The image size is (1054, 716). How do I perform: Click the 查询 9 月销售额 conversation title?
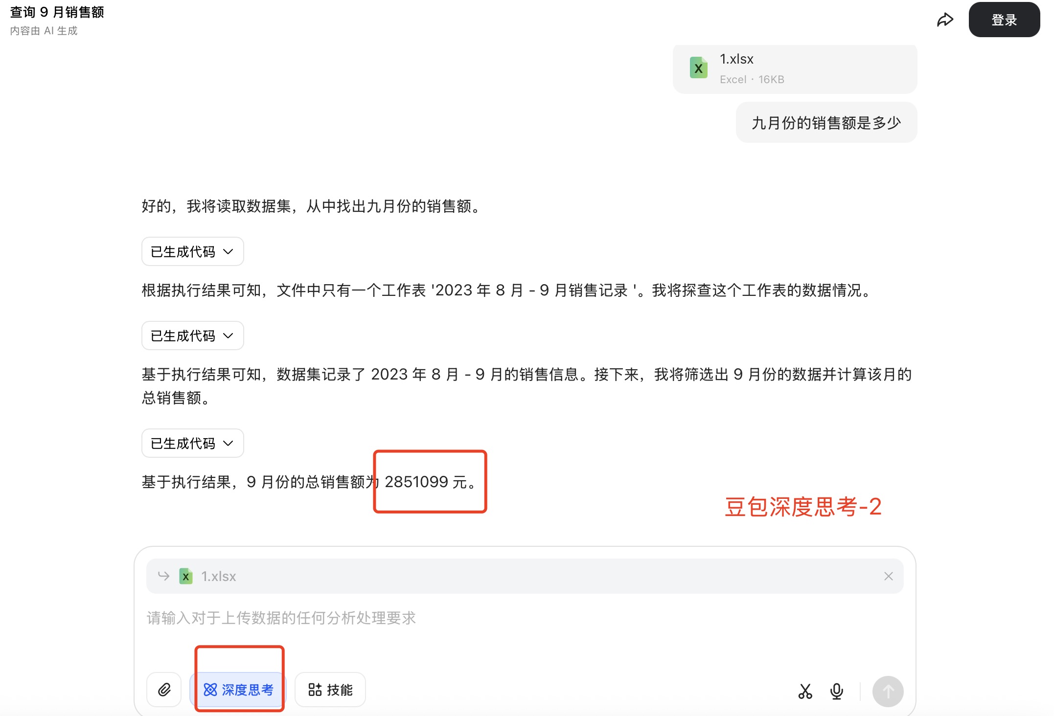point(57,12)
